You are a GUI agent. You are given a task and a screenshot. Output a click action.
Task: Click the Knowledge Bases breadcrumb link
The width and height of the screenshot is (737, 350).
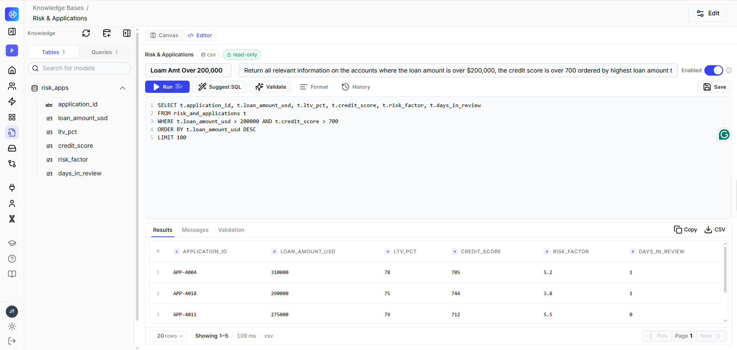tap(58, 8)
